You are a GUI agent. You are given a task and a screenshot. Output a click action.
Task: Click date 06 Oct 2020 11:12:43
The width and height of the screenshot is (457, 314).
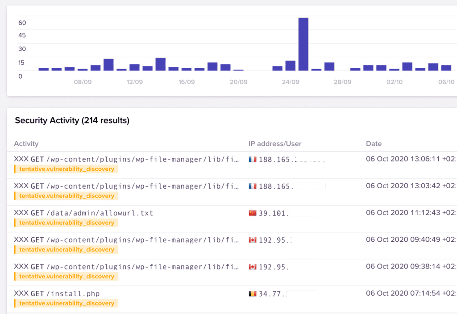tap(411, 213)
